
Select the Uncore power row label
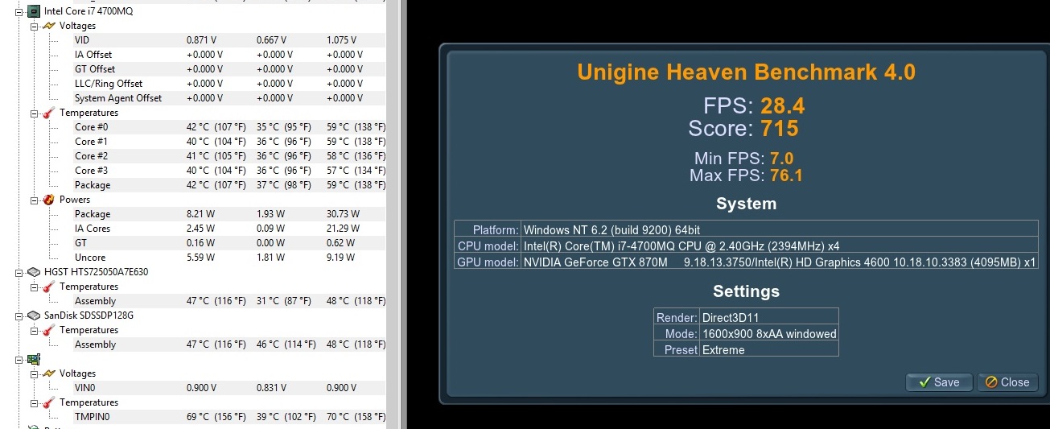pyautogui.click(x=89, y=258)
